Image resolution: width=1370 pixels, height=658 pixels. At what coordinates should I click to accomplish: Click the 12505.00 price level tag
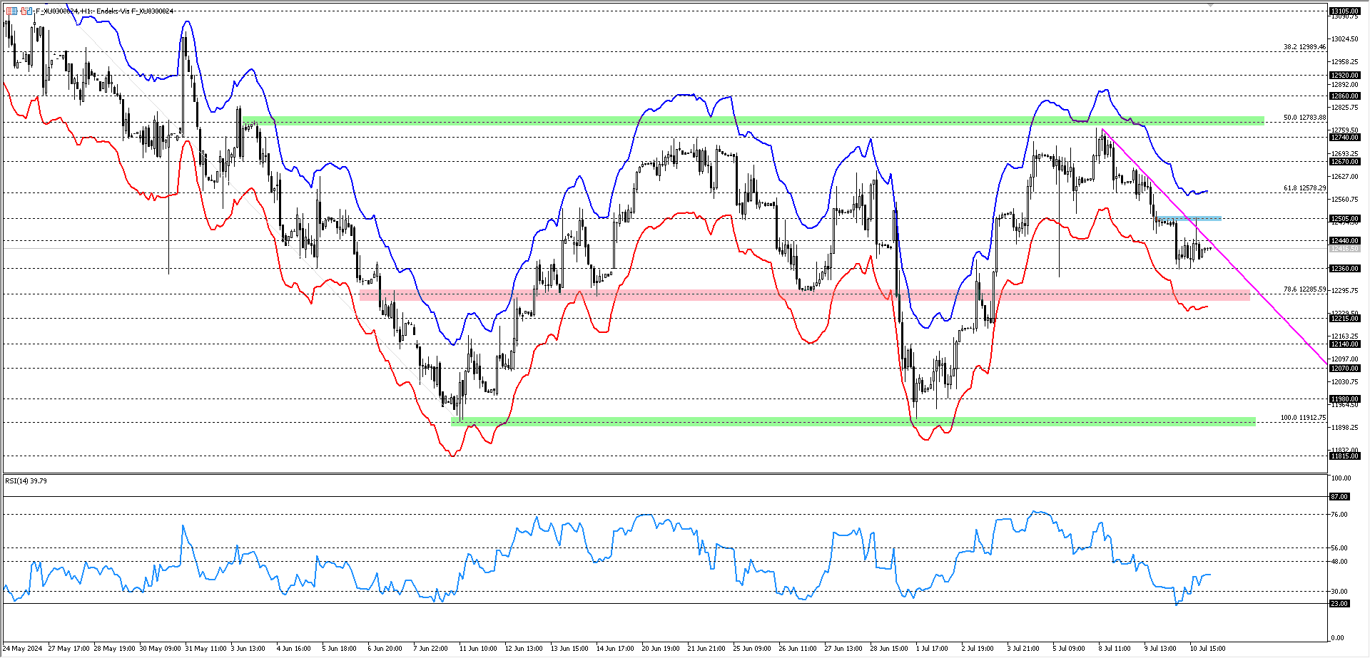[x=1345, y=219]
